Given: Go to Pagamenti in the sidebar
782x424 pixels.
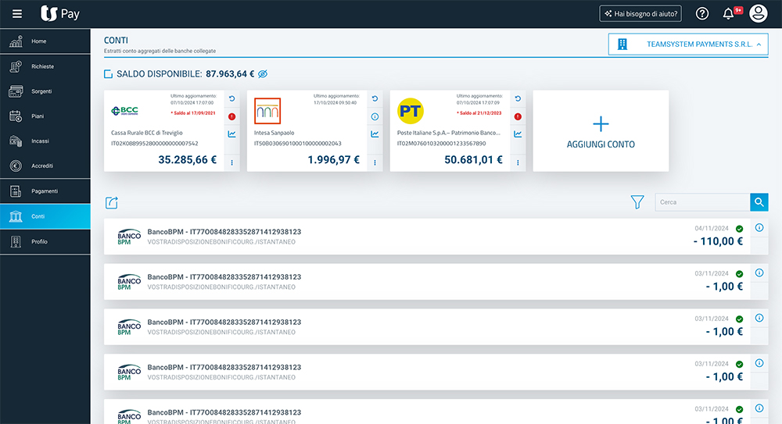Looking at the screenshot, I should point(45,191).
